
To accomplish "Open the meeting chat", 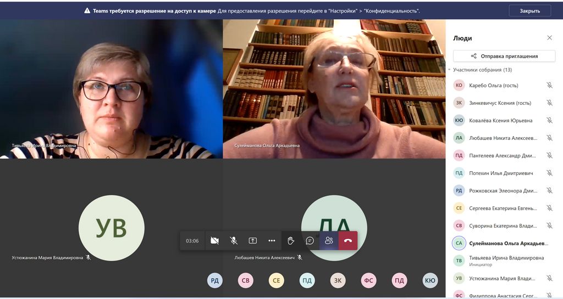I will tap(310, 240).
